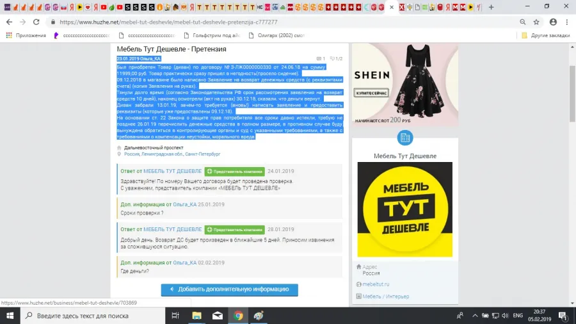This screenshot has width=576, height=324.
Task: Open the Ленинградская обл. location link
Action: (x=162, y=154)
